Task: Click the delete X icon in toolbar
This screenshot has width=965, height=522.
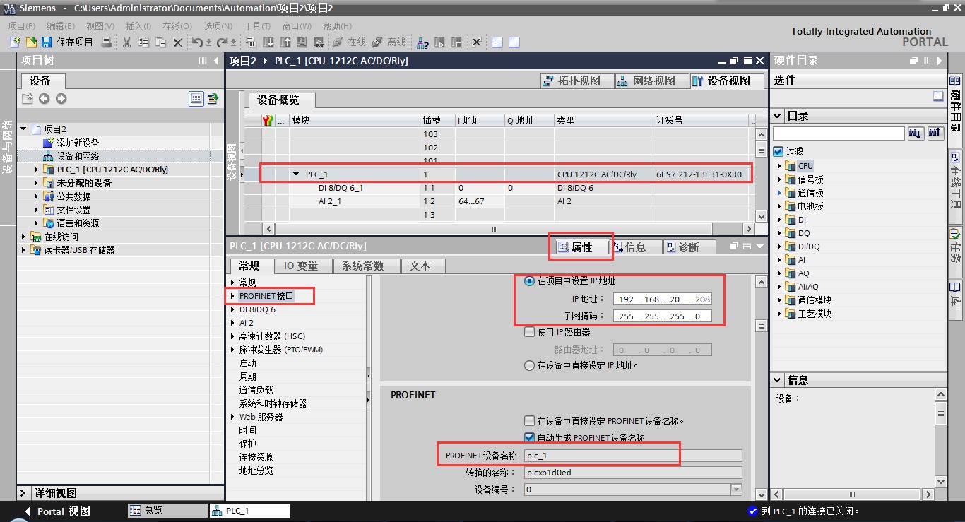Action: pyautogui.click(x=177, y=42)
